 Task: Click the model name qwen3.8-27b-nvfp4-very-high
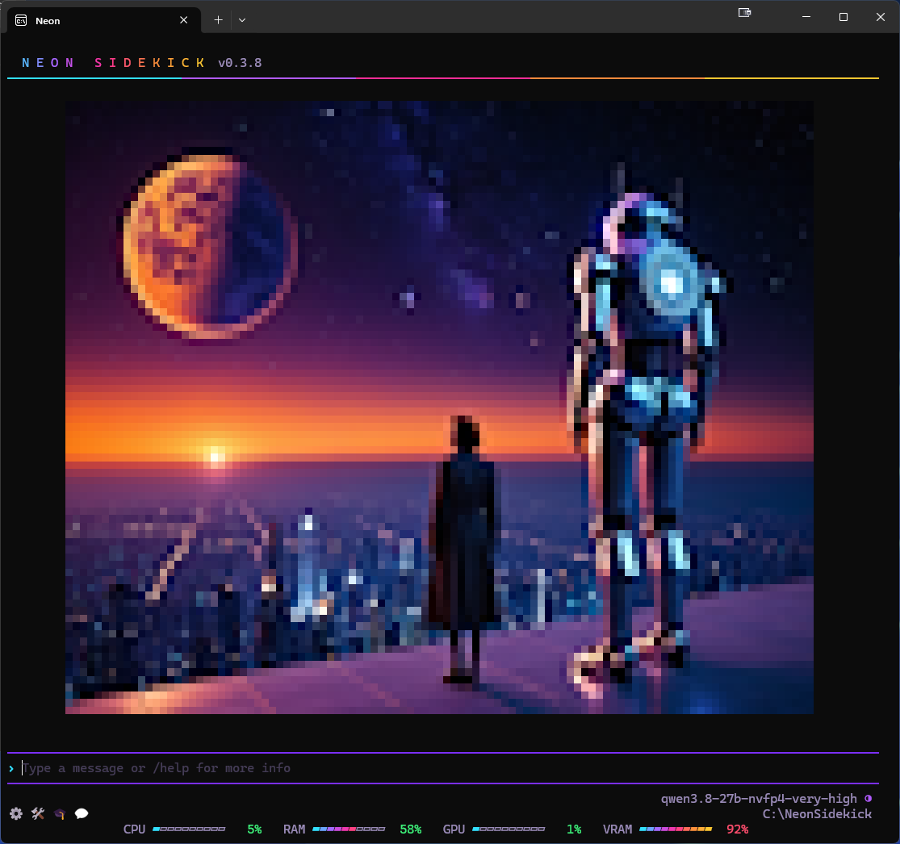pos(758,799)
